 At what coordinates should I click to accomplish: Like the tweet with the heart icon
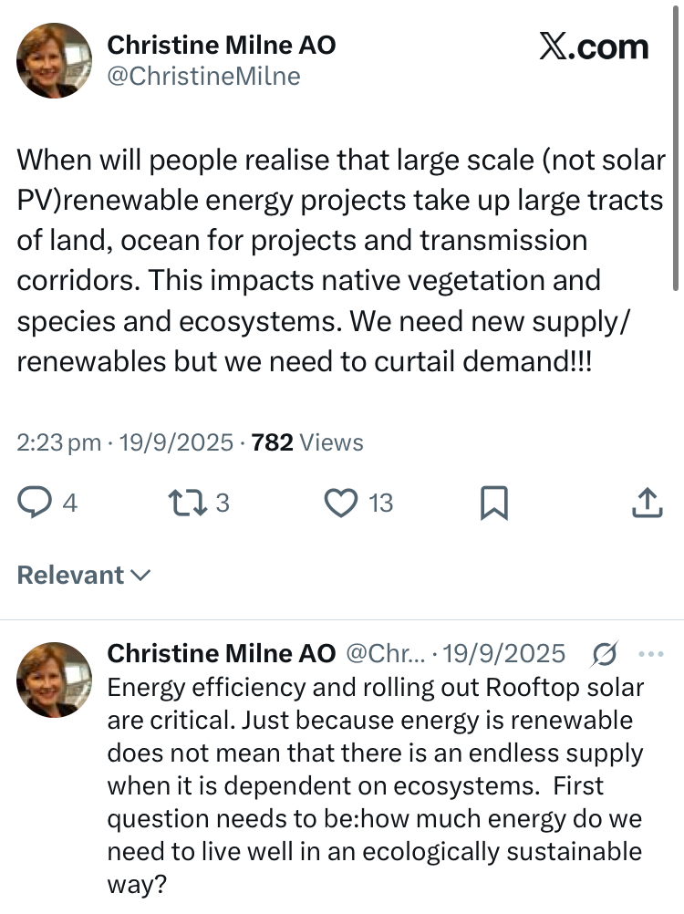click(341, 502)
